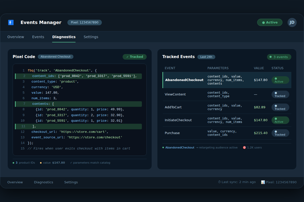The image size is (304, 202).
Task: Click the Abandoned Checkout tag
Action: coord(55,57)
